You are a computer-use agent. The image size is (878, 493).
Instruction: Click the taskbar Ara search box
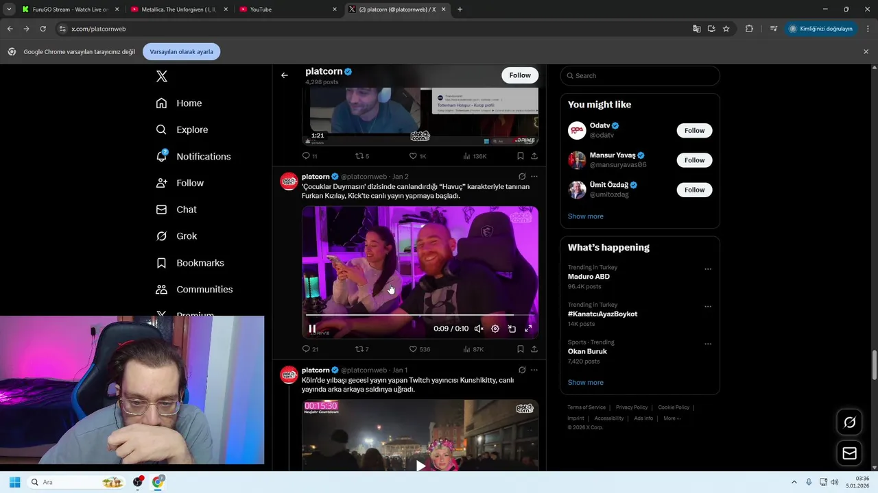tap(77, 482)
